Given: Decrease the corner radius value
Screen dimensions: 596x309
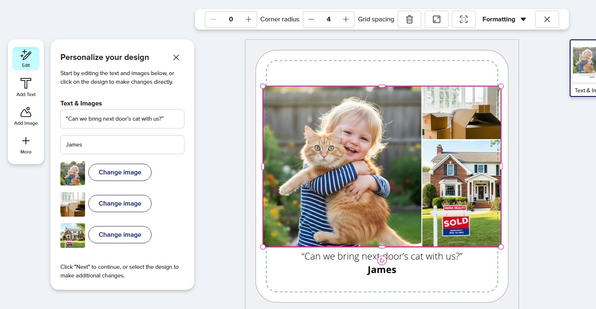Looking at the screenshot, I should [x=214, y=19].
